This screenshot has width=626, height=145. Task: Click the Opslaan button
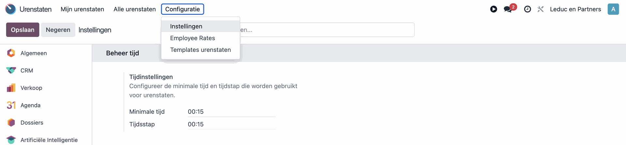point(22,30)
